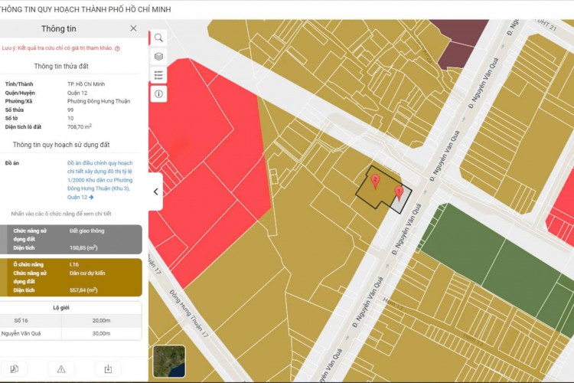Viewport: 574px width, 383px height.
Task: Click the help icon beside the red note
Action: pyautogui.click(x=117, y=47)
